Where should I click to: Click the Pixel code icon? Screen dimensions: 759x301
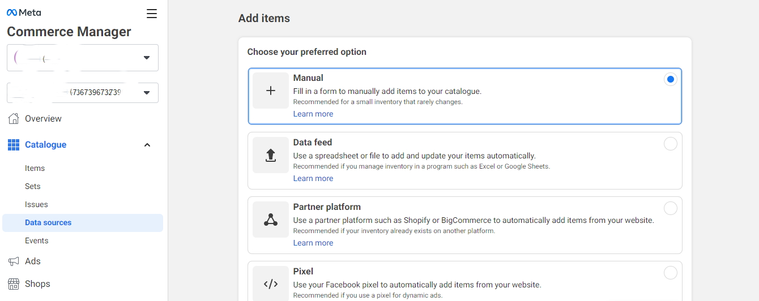271,283
